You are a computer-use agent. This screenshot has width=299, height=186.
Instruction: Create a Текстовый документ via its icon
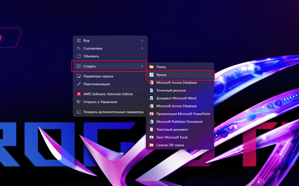[x=152, y=129]
